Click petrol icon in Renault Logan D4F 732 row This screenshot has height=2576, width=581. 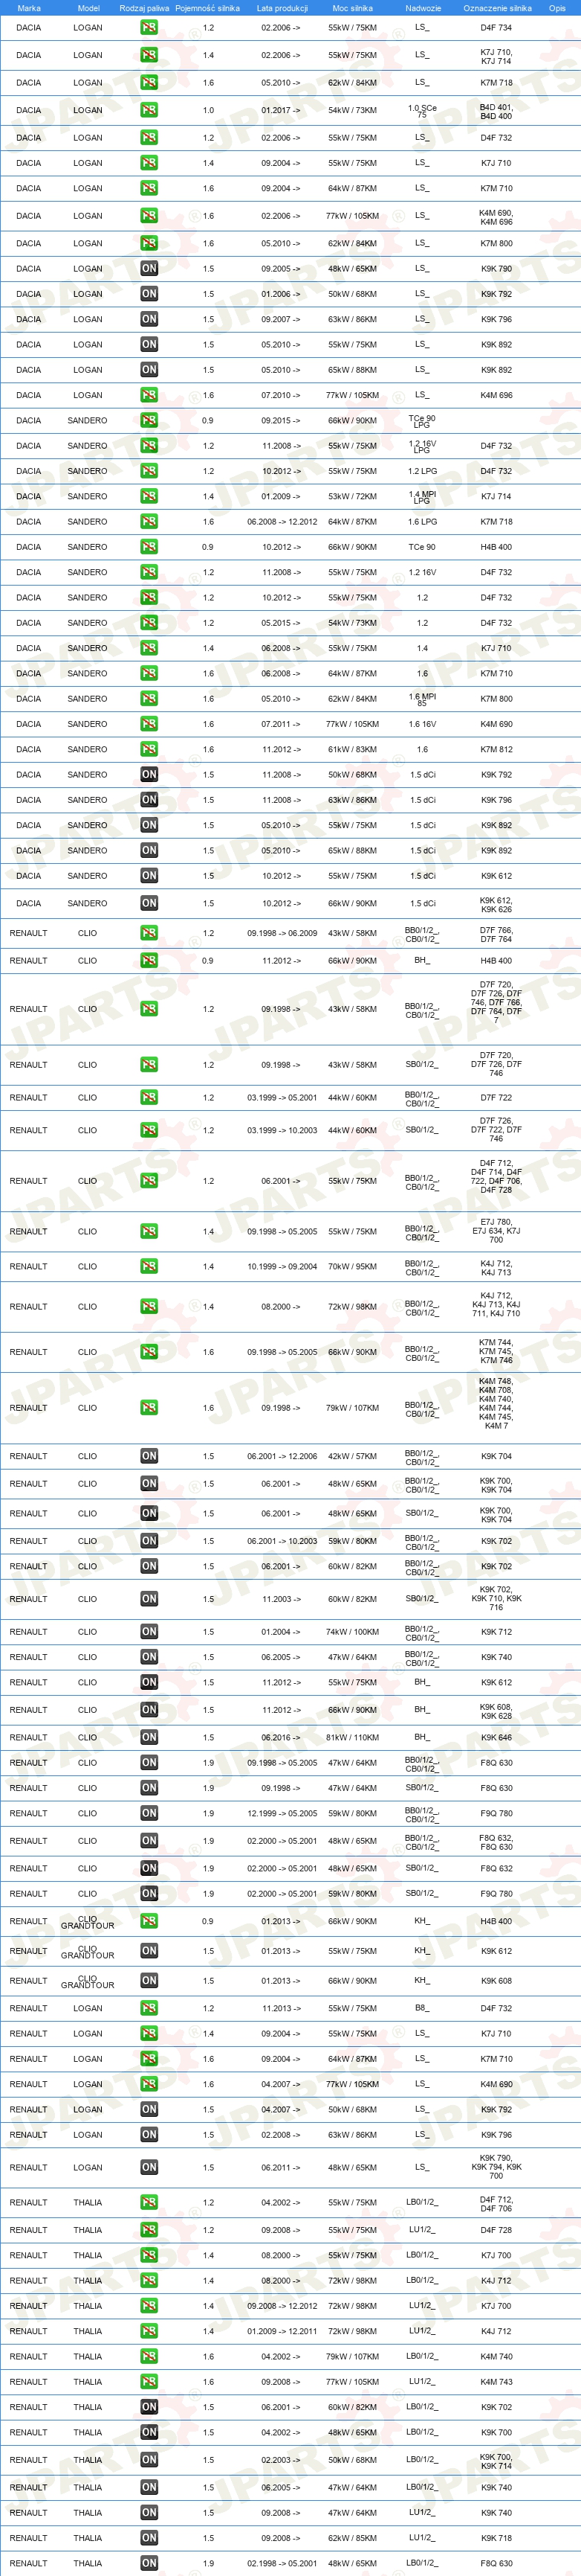(149, 2007)
